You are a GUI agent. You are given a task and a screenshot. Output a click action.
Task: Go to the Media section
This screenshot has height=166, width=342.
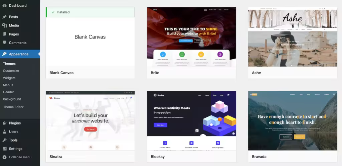20,25
